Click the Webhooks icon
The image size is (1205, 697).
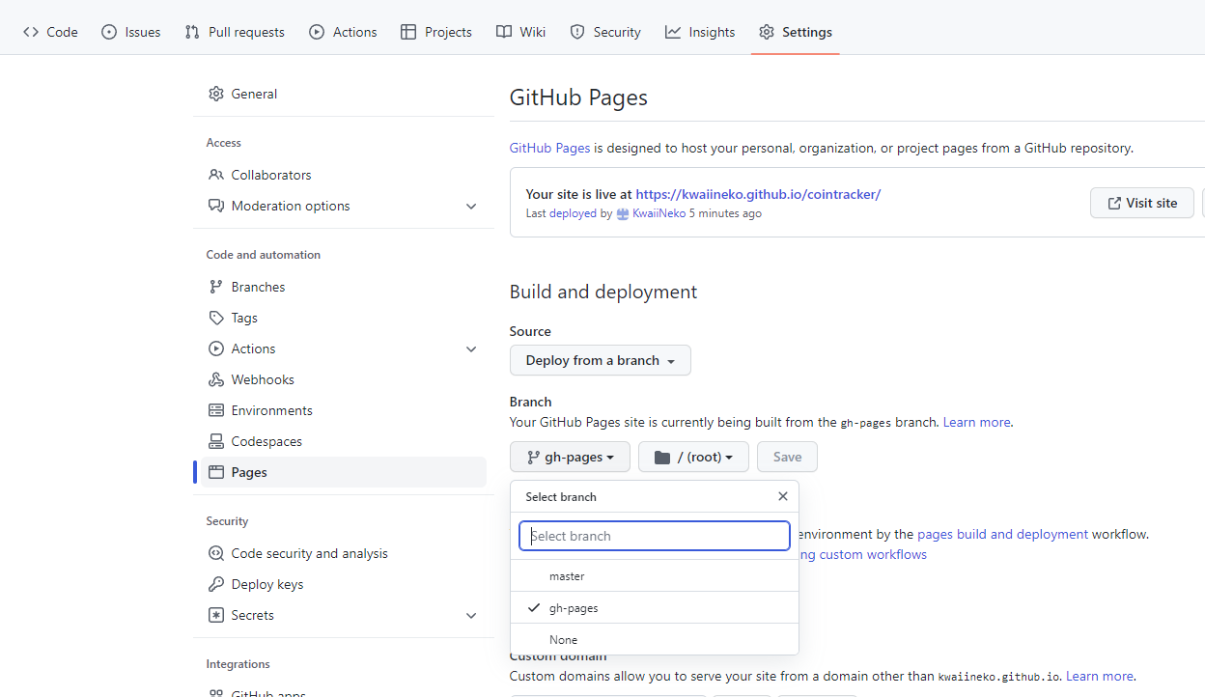point(216,379)
